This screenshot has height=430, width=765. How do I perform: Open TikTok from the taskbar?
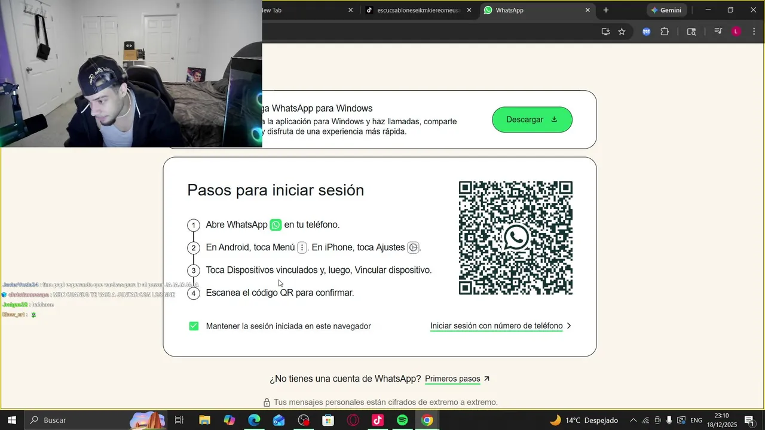point(378,420)
